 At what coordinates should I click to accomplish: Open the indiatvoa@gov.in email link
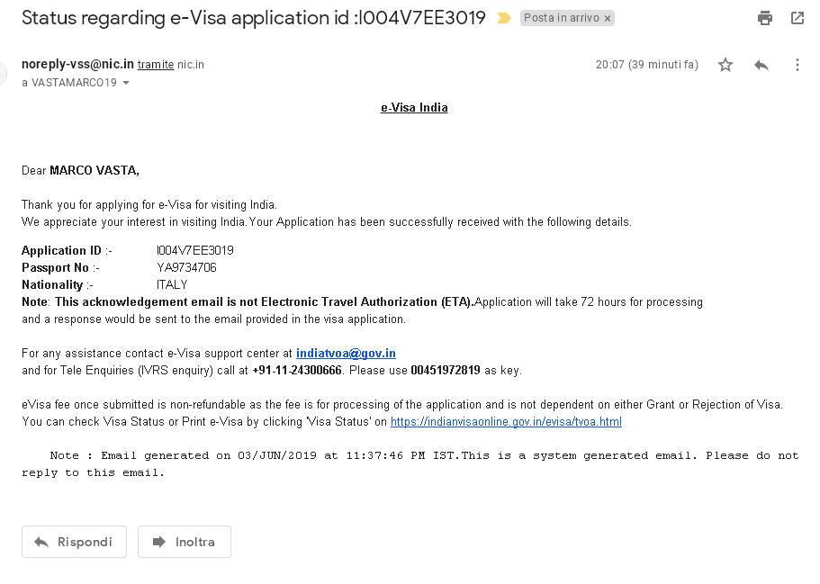(x=346, y=354)
